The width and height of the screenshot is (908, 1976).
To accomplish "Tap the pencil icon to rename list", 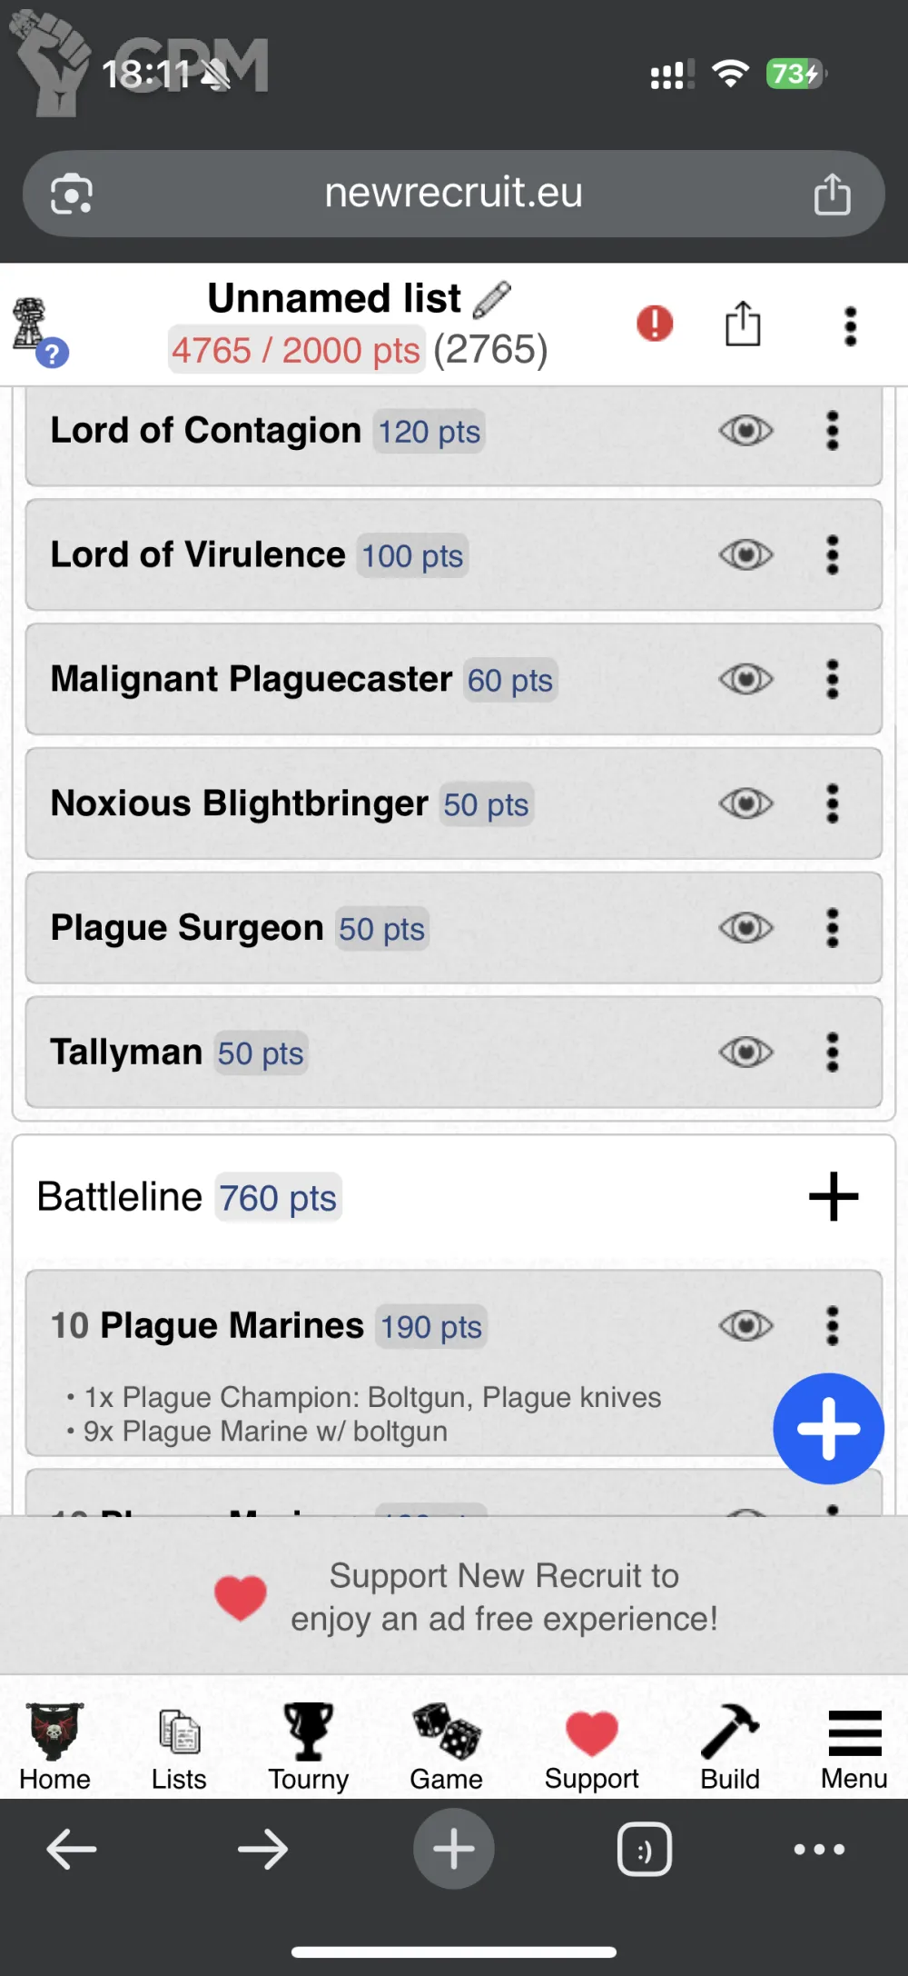I will [x=492, y=299].
